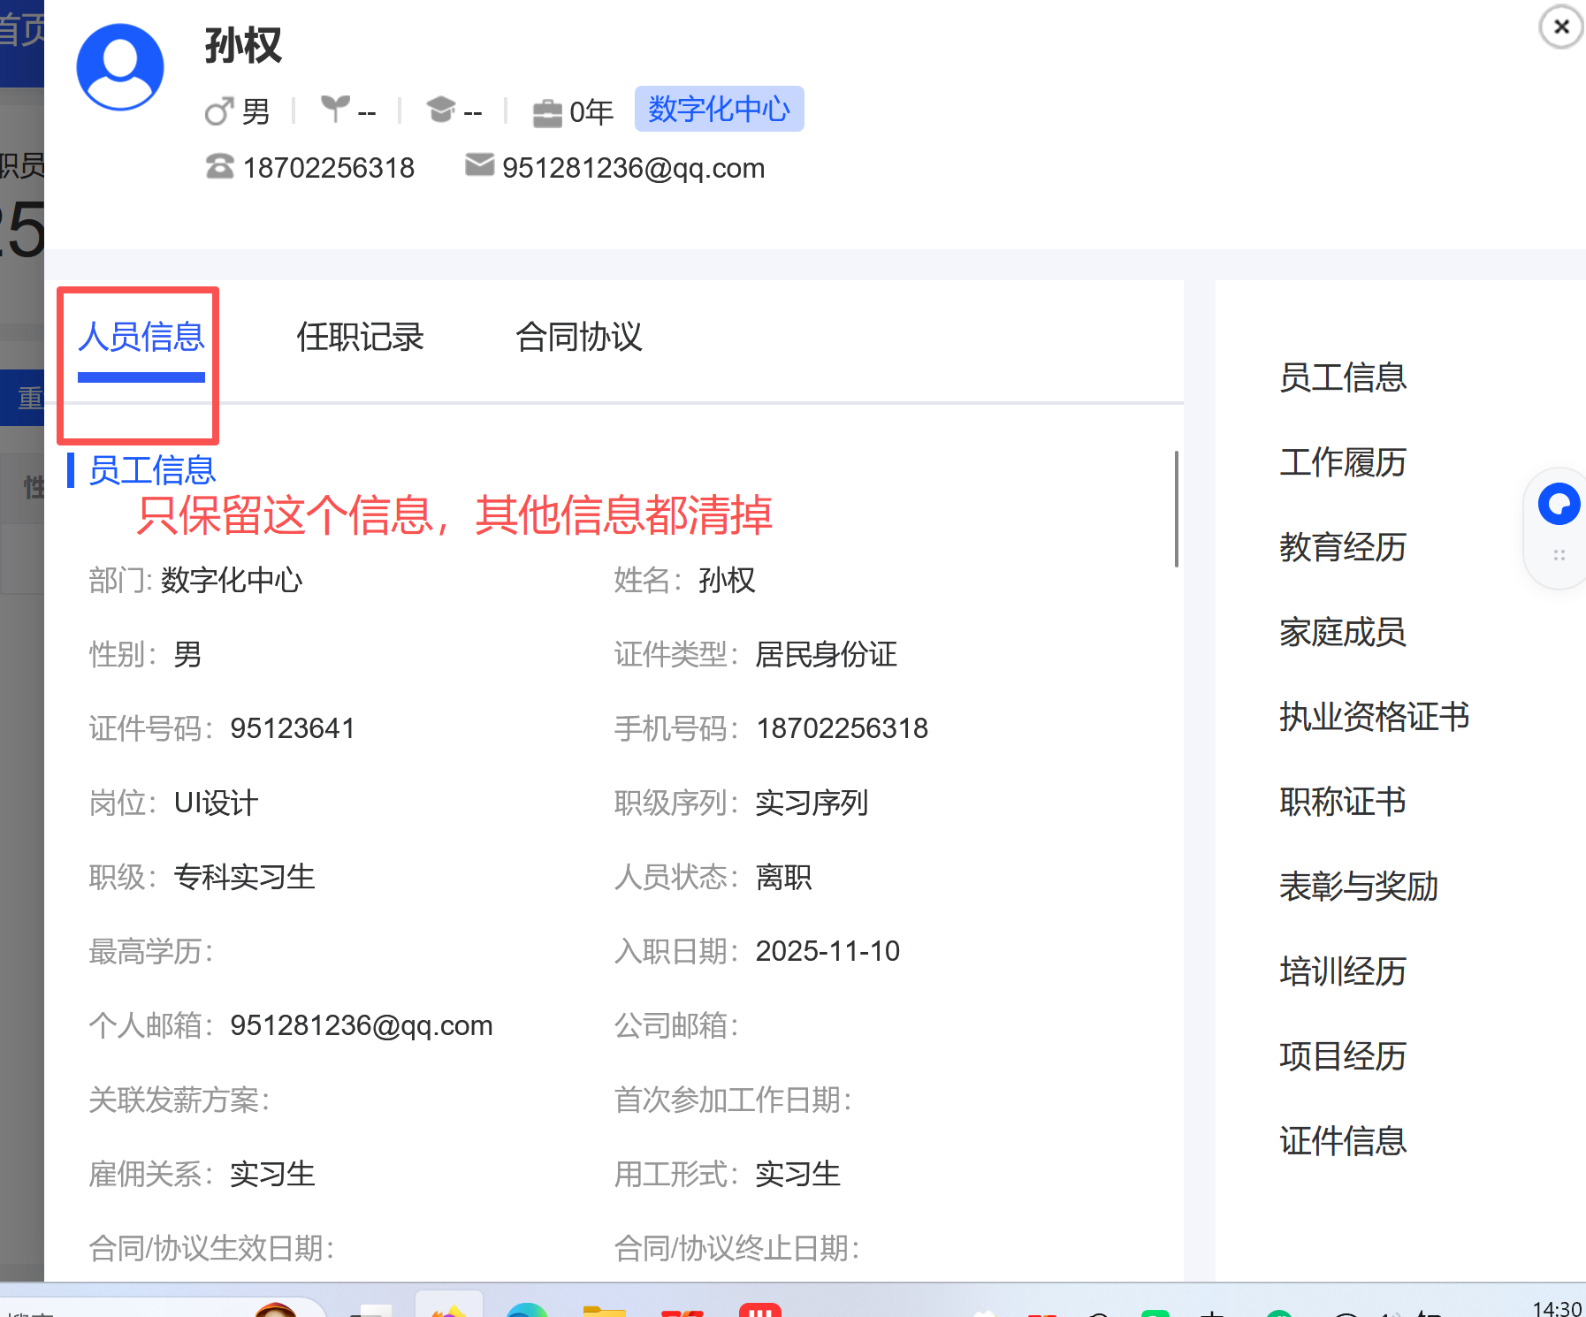Click the 职级序列 value 实习序列
The image size is (1586, 1317).
[x=812, y=803]
